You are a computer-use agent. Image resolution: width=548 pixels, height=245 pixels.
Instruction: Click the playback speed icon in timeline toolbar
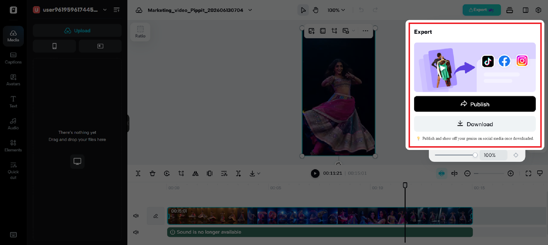coord(167,173)
